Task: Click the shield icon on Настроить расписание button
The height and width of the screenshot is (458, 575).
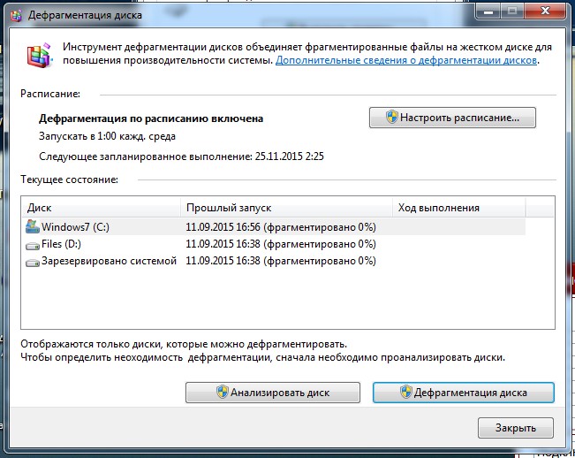Action: click(x=390, y=117)
